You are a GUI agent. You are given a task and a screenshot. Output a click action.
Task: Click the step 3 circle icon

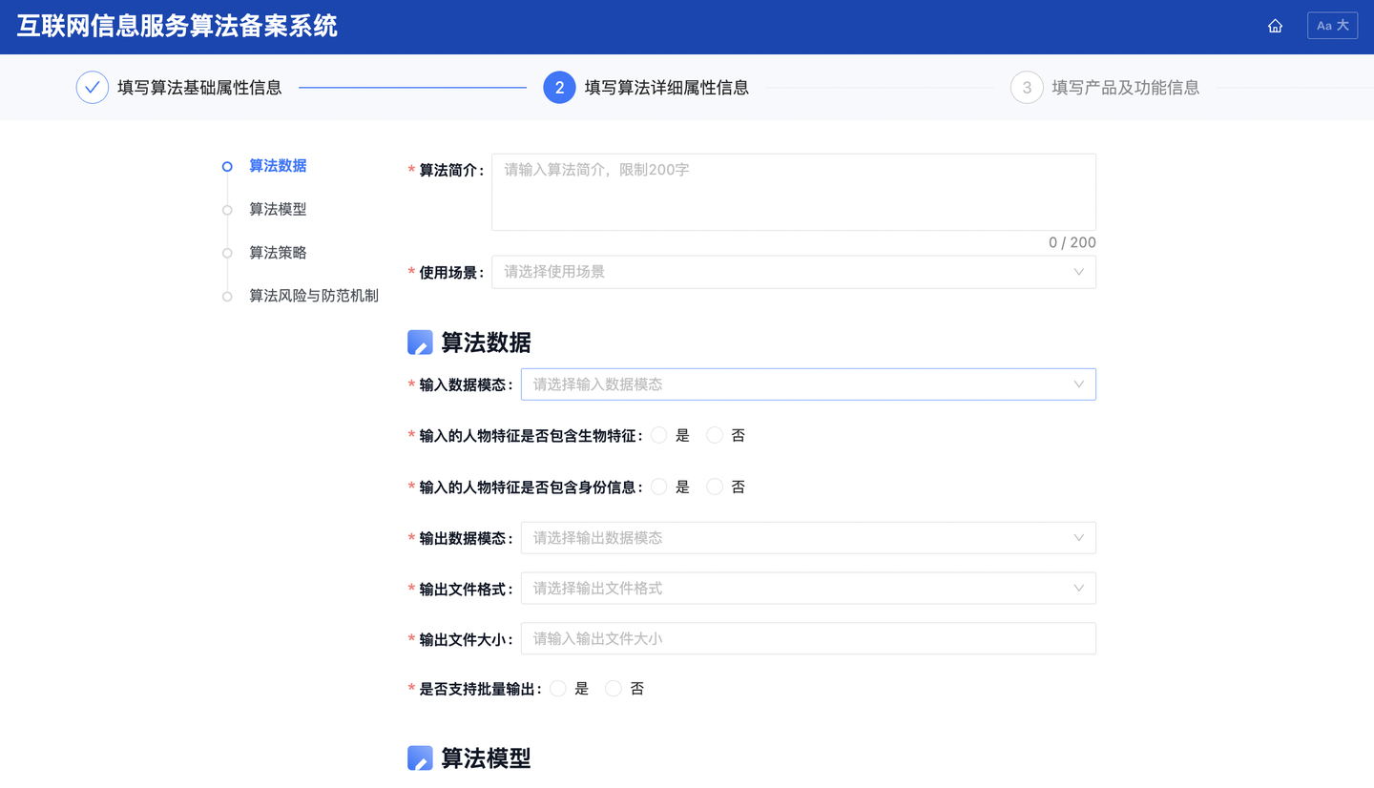1027,88
